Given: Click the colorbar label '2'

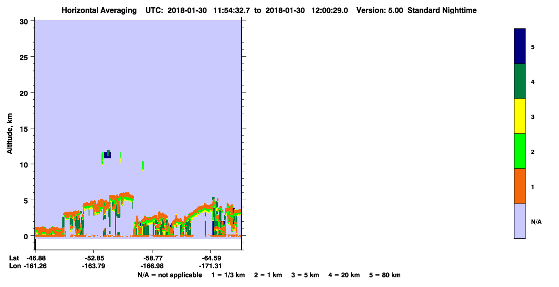Looking at the screenshot, I should pyautogui.click(x=533, y=152).
